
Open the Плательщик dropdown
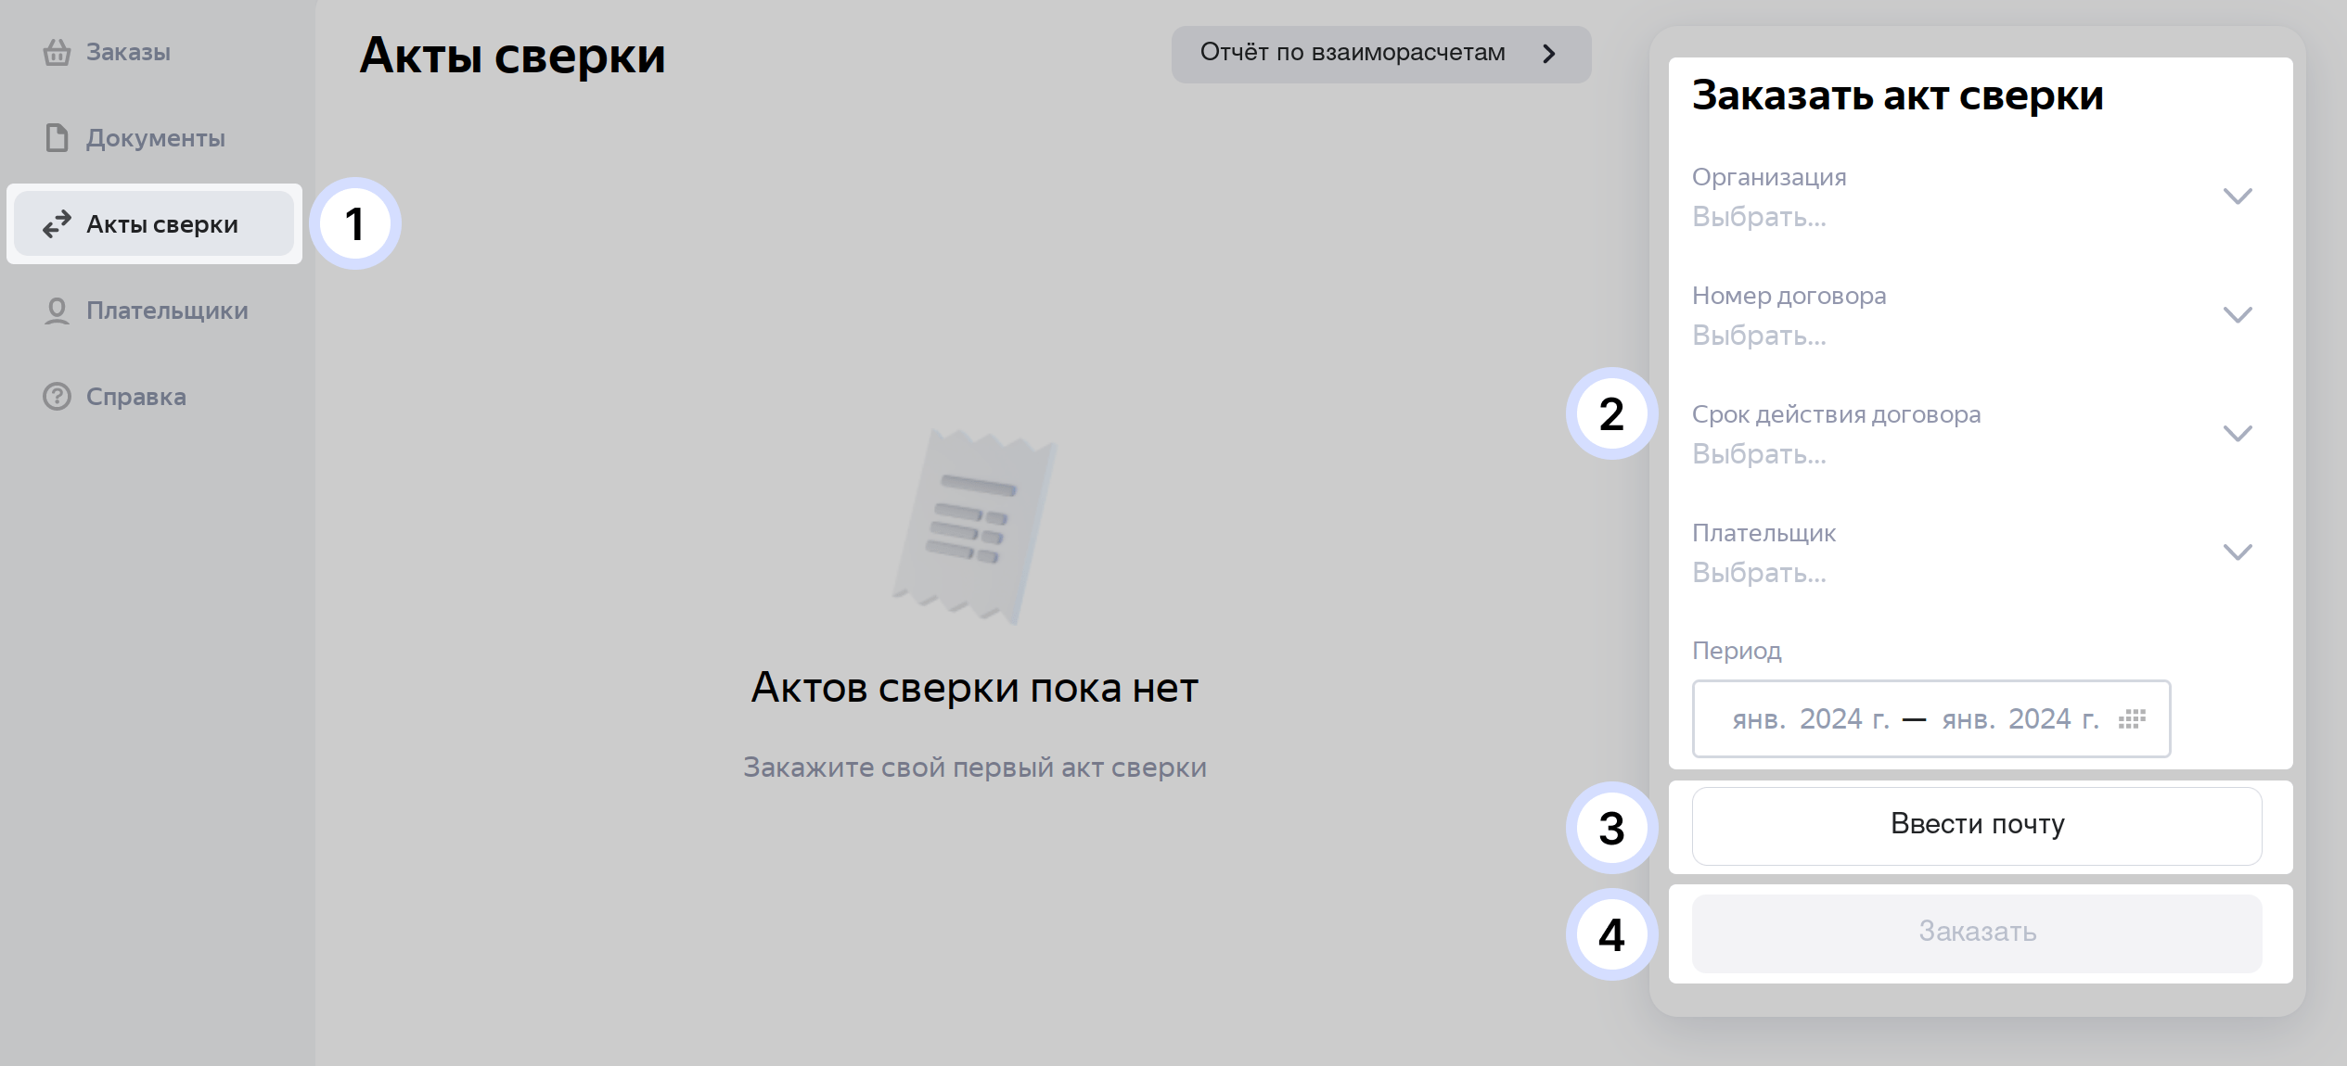[x=2239, y=551]
